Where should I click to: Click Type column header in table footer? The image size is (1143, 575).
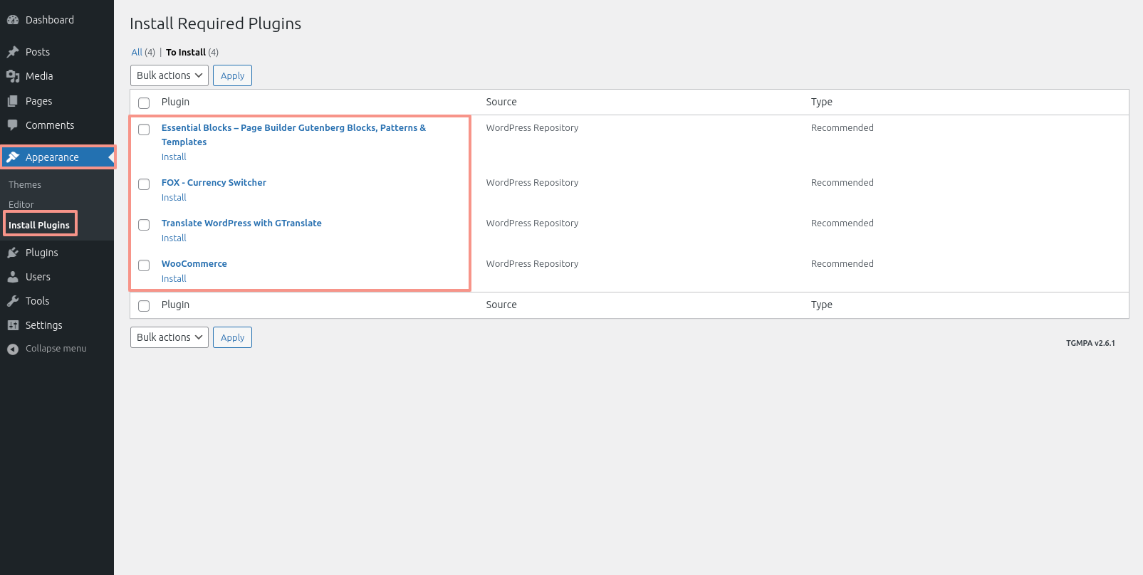(x=822, y=305)
